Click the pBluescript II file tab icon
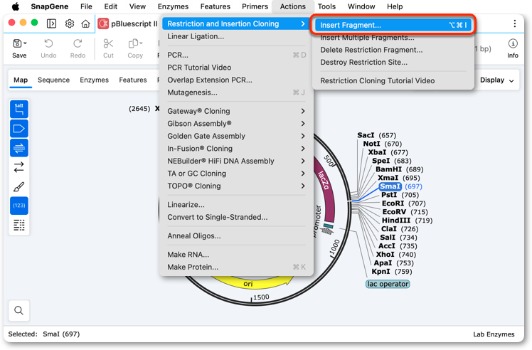 pos(103,23)
